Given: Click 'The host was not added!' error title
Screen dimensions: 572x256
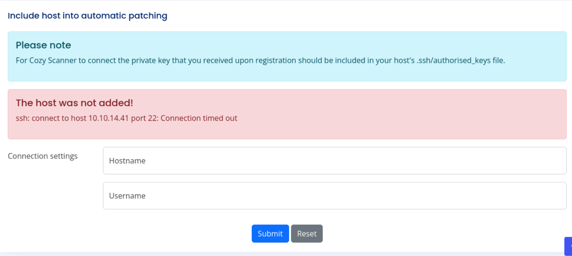Looking at the screenshot, I should tap(74, 103).
